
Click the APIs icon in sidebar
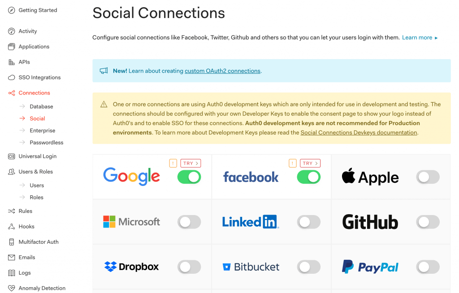pyautogui.click(x=12, y=62)
